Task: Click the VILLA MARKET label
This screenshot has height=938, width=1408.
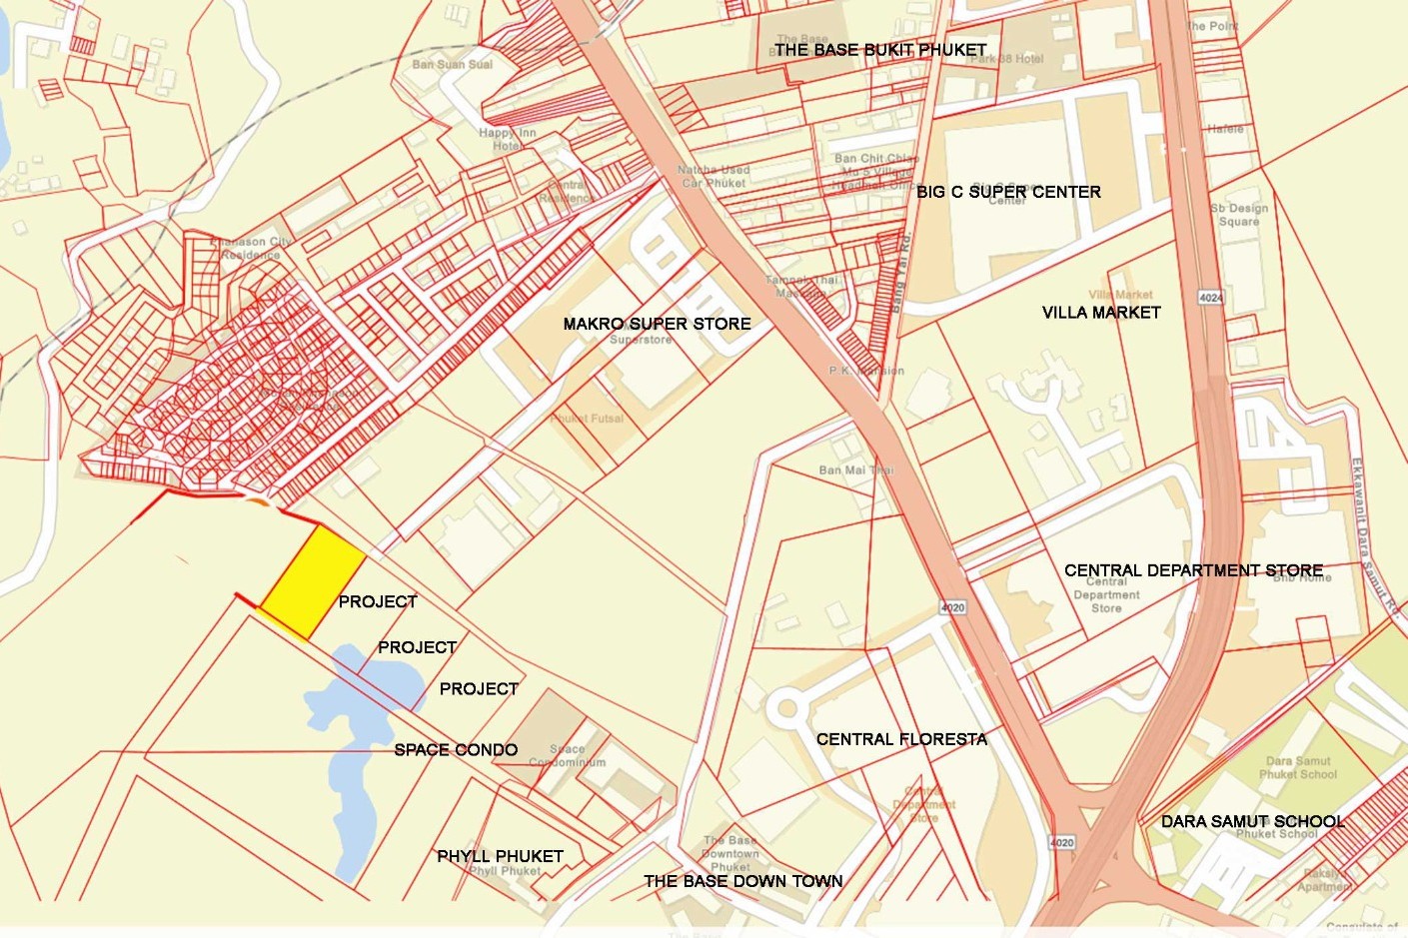Action: 1101,313
